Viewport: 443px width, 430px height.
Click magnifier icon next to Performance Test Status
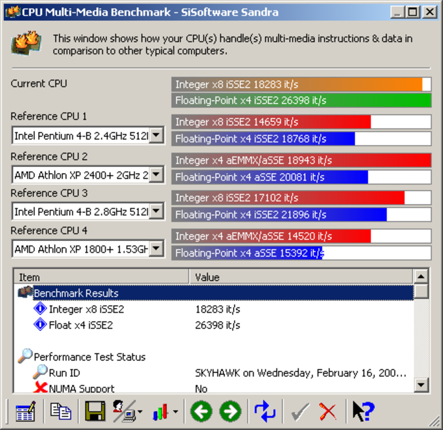(25, 356)
